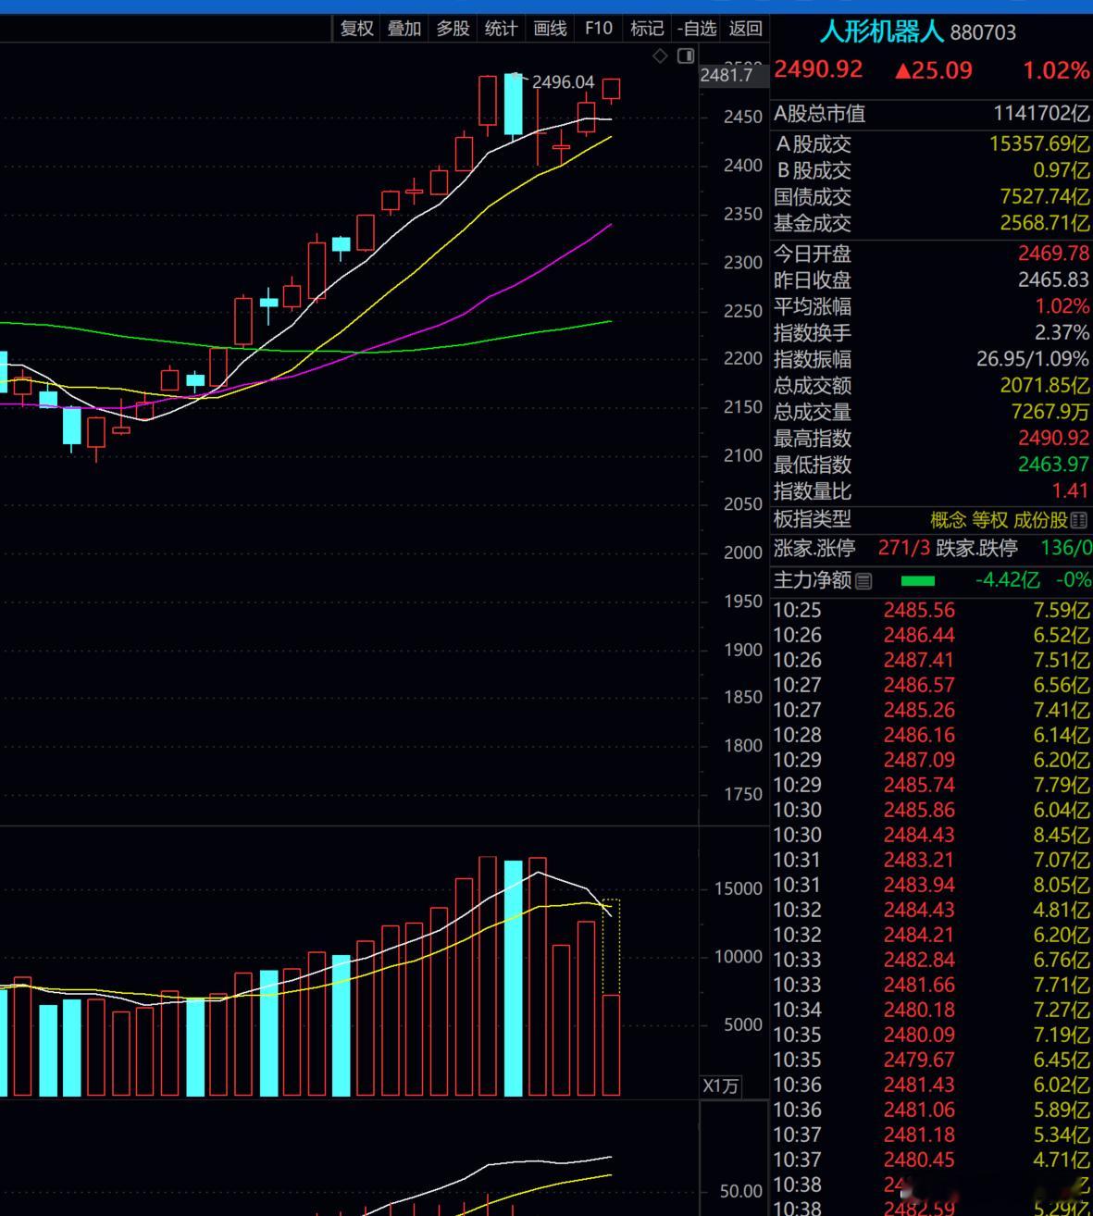Click the 国债成交 value 7527.74亿

tap(1045, 197)
